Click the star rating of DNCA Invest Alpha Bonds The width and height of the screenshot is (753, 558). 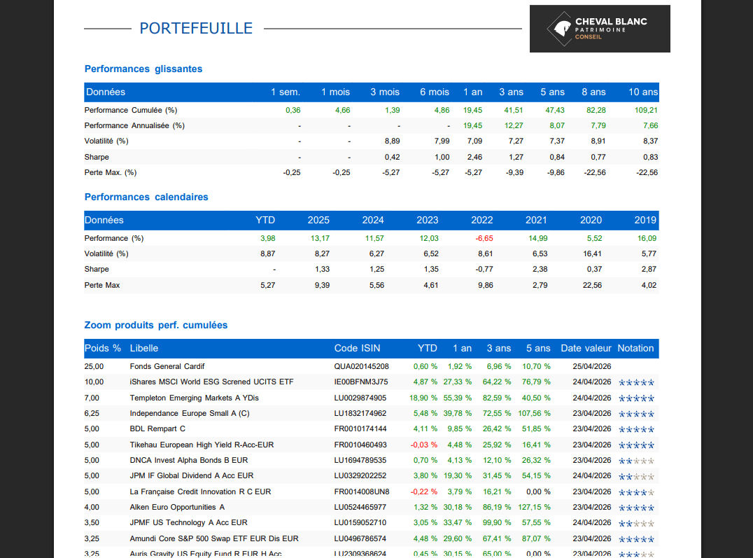[x=636, y=461]
